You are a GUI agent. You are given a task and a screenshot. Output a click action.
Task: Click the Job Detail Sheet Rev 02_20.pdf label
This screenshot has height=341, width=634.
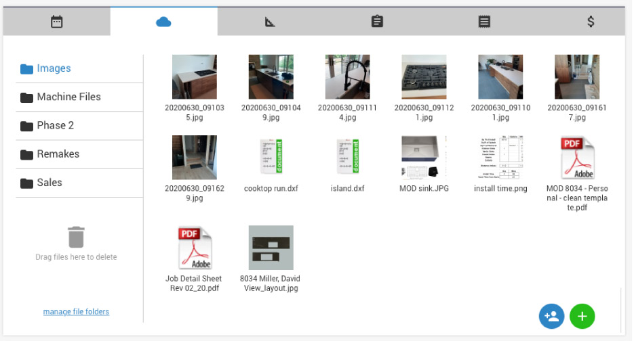(194, 283)
